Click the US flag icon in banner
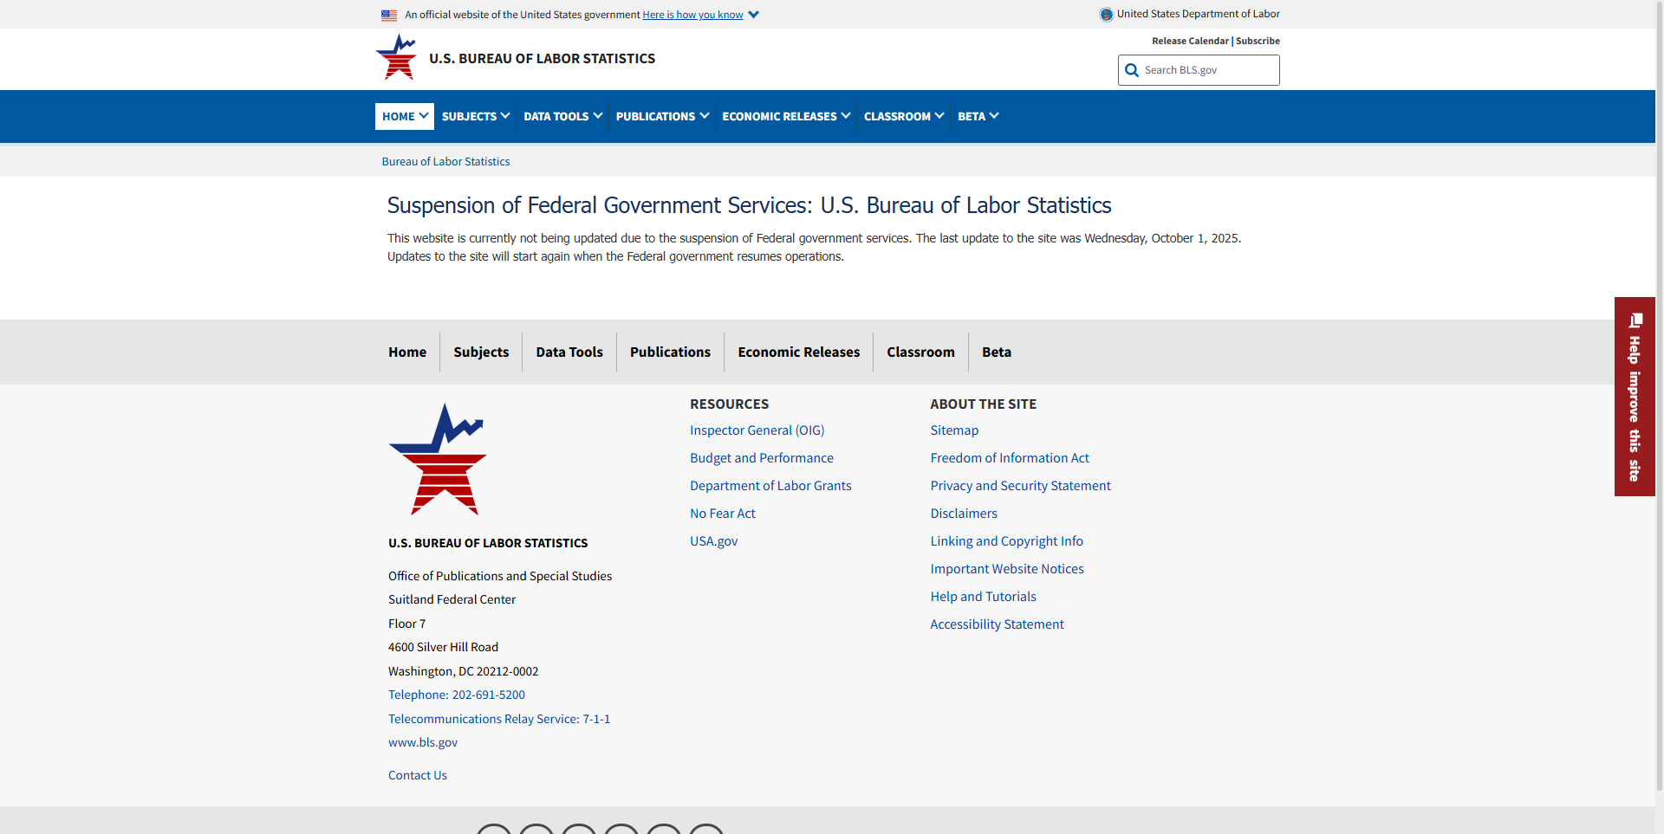This screenshot has height=834, width=1664. (389, 15)
